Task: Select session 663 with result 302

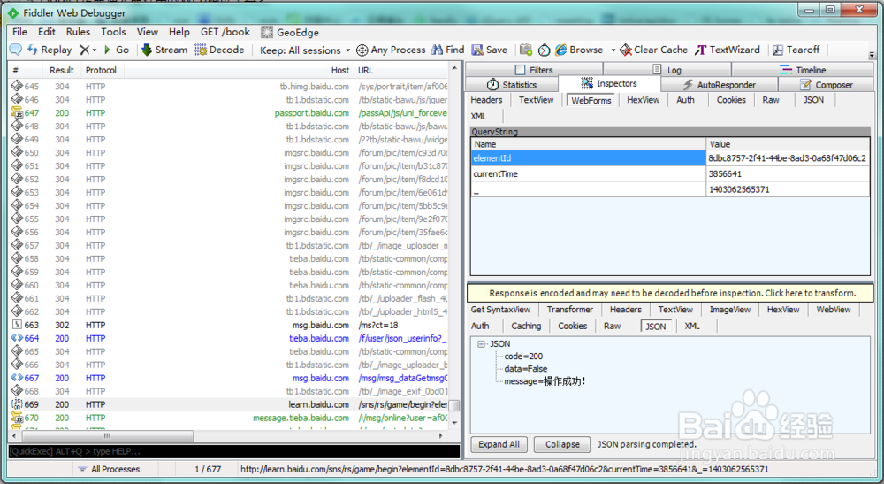Action: (230, 325)
